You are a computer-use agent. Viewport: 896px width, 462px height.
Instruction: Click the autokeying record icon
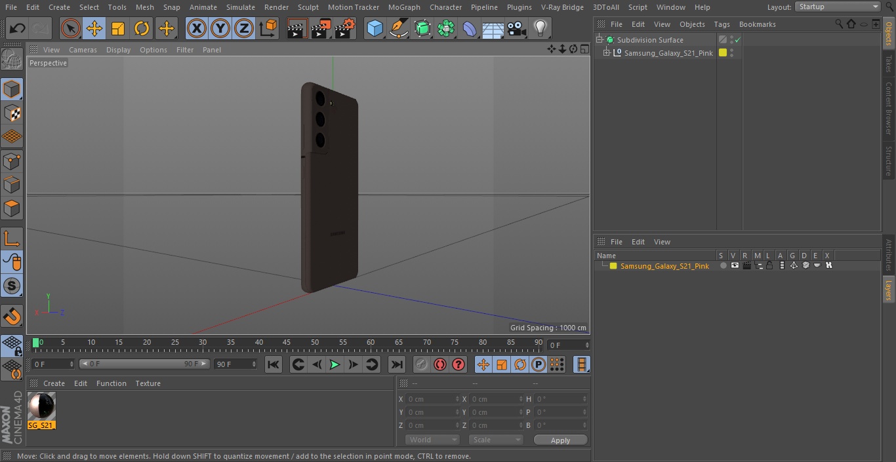click(x=440, y=364)
